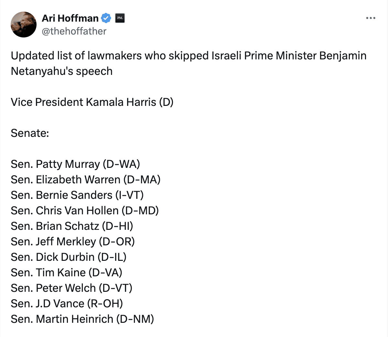Click the Sen. Tim Kaine (D-VA) entry
Image resolution: width=388 pixels, height=337 pixels.
[67, 272]
